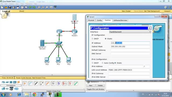
Task: Choose the green Octal cable
Action: 76,84
